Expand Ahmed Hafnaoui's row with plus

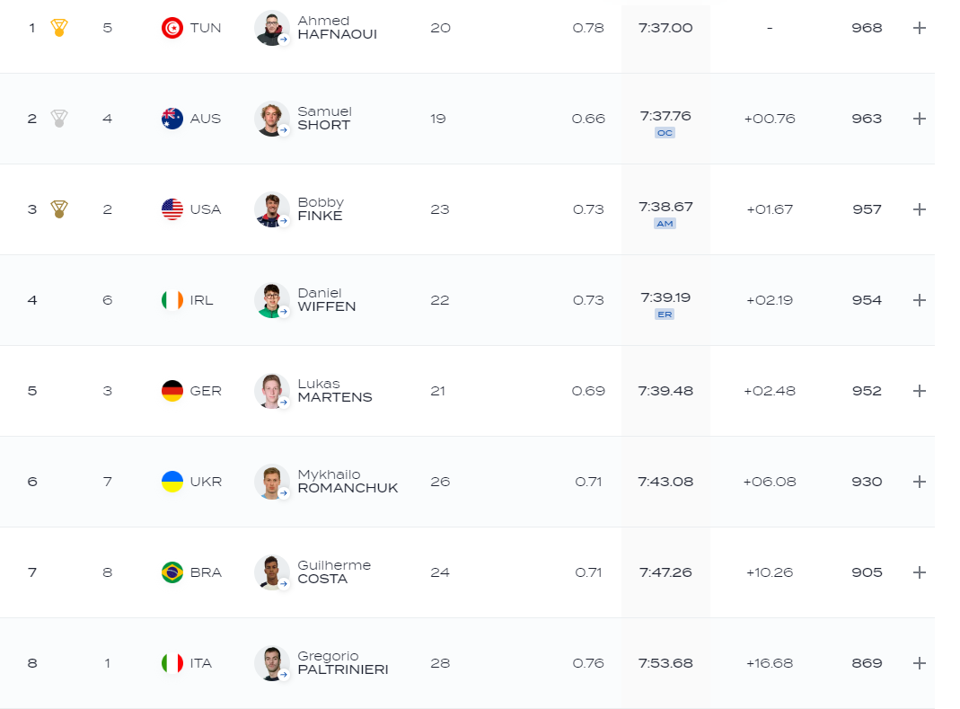919,28
